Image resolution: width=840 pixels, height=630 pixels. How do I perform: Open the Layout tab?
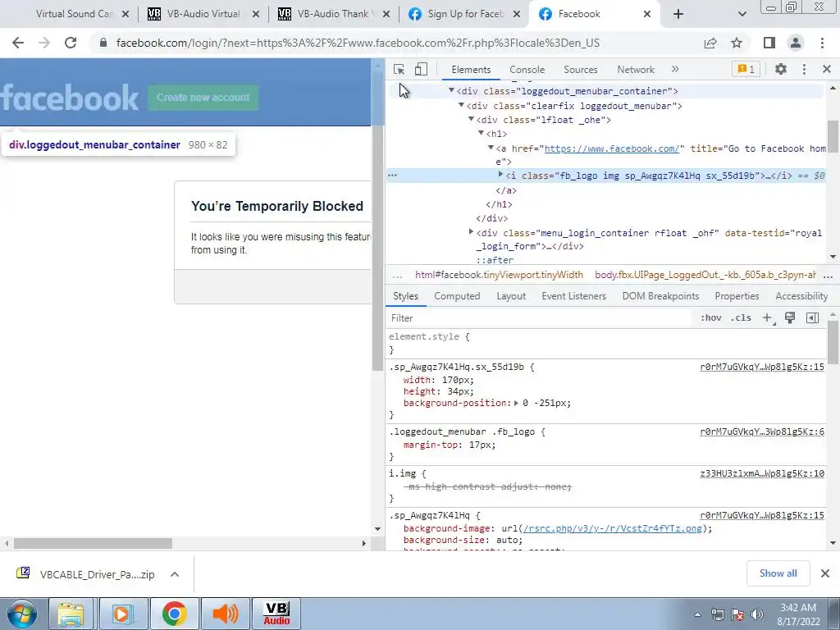click(x=511, y=296)
